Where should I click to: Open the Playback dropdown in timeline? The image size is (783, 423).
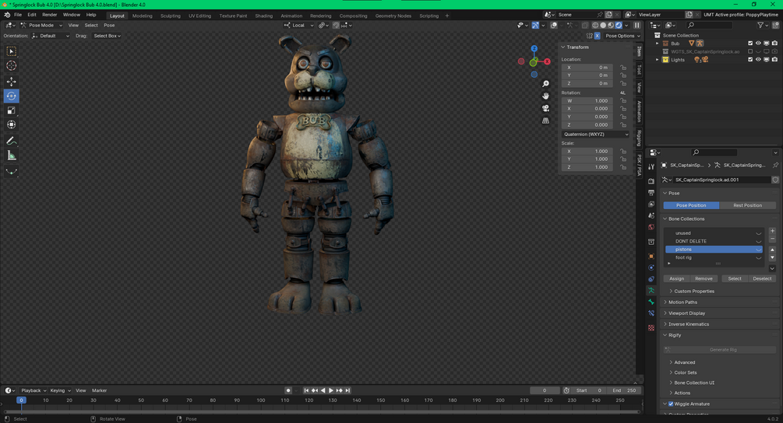(x=34, y=390)
